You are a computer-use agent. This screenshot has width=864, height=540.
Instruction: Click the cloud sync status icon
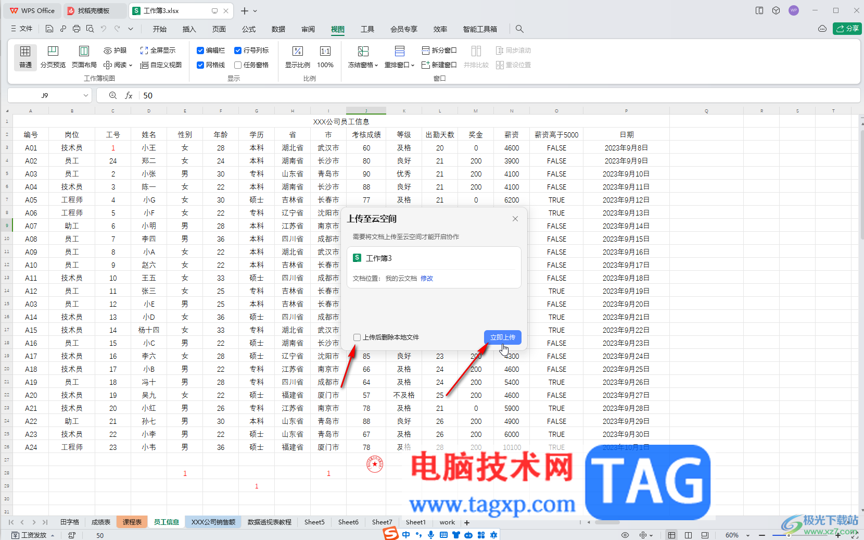(x=822, y=29)
